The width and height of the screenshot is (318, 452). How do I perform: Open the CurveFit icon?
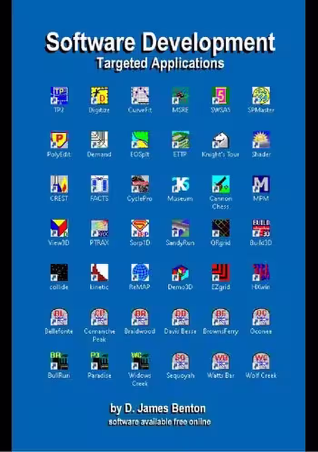pyautogui.click(x=140, y=95)
